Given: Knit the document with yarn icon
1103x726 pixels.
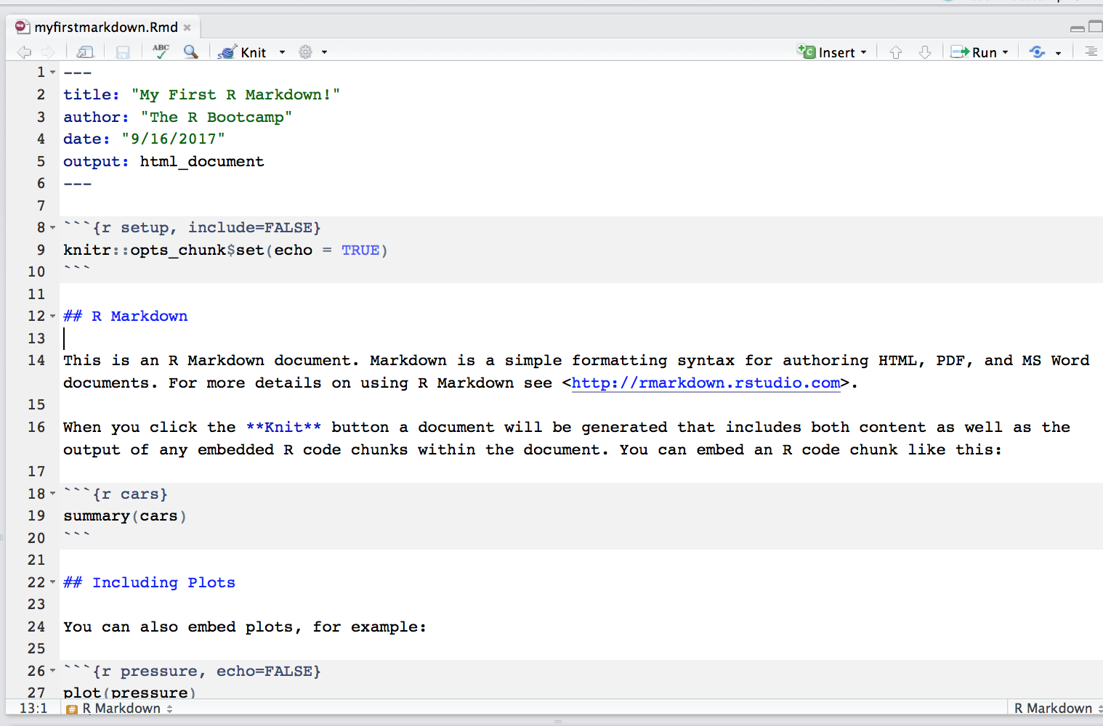Looking at the screenshot, I should pyautogui.click(x=243, y=52).
